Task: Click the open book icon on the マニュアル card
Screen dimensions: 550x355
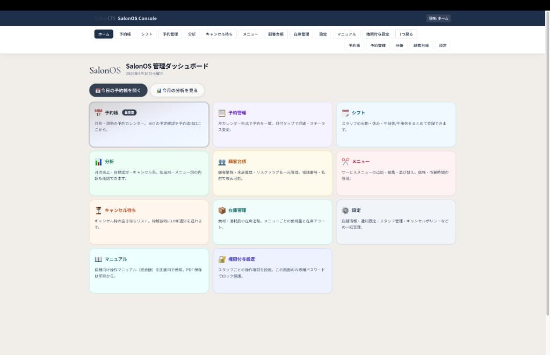Action: 98,259
